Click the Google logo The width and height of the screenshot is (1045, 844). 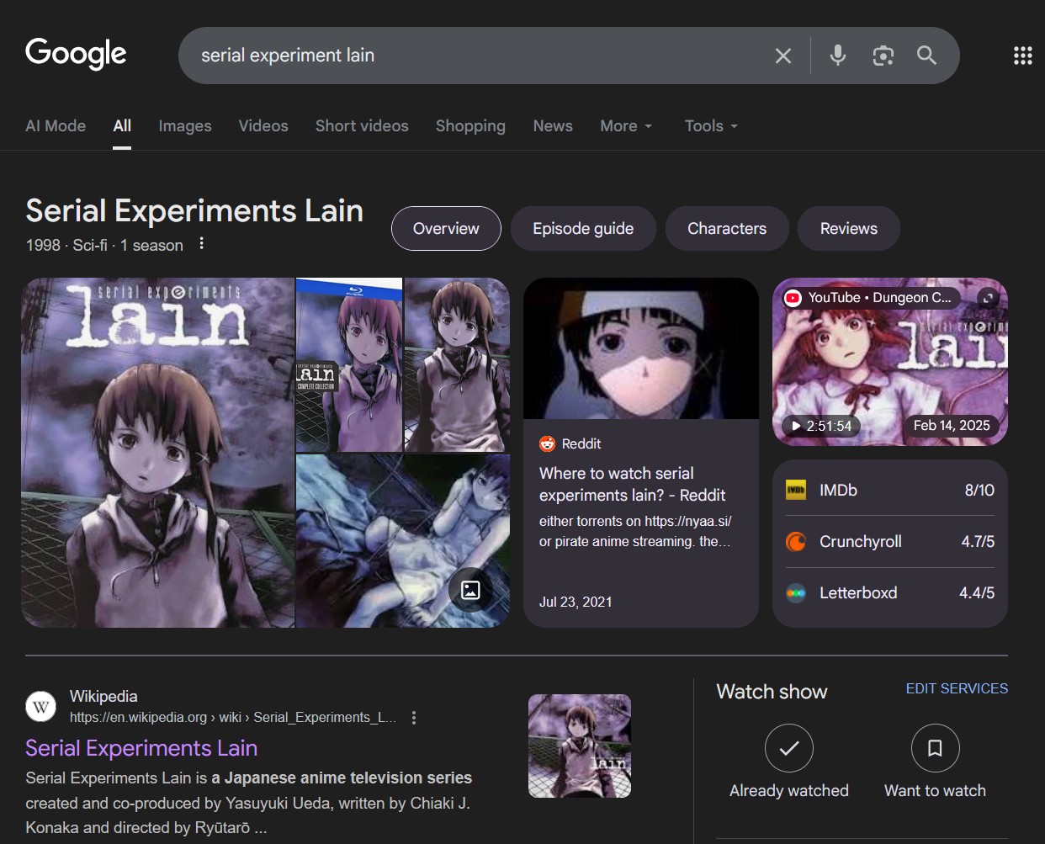76,54
